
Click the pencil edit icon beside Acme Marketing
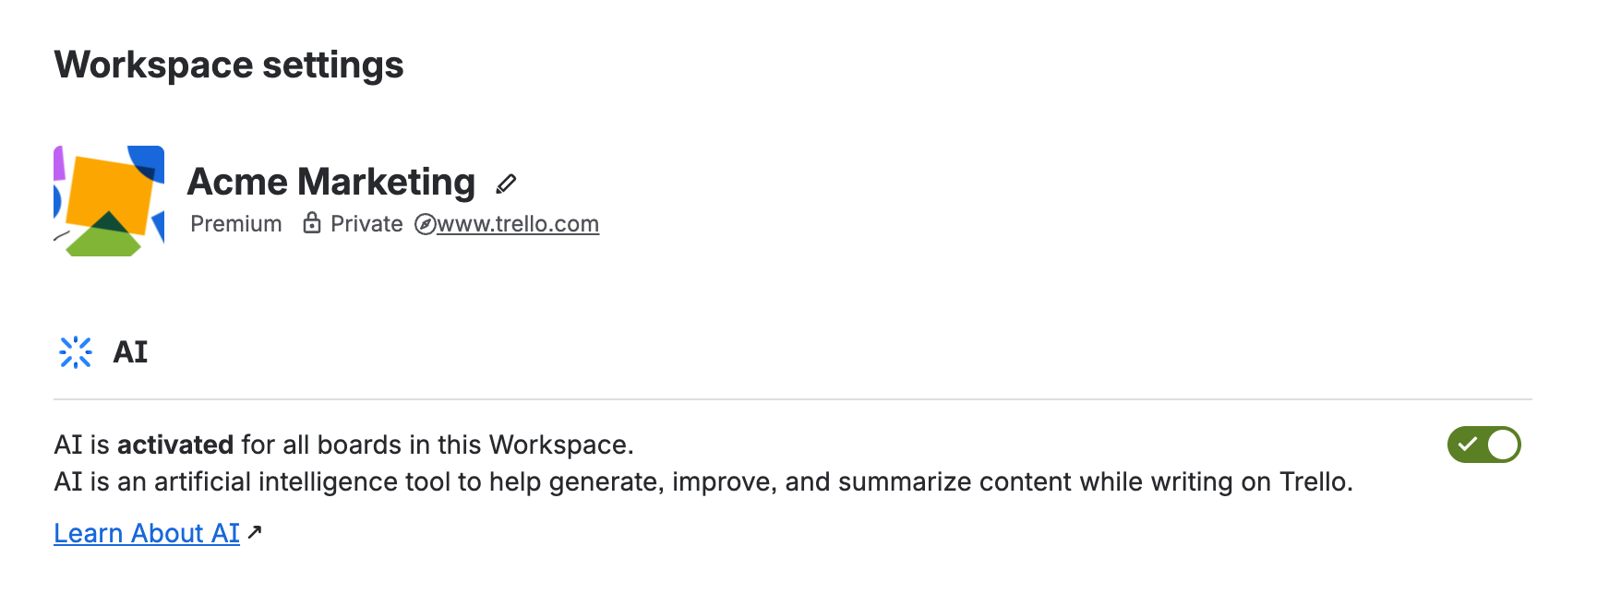click(x=505, y=184)
